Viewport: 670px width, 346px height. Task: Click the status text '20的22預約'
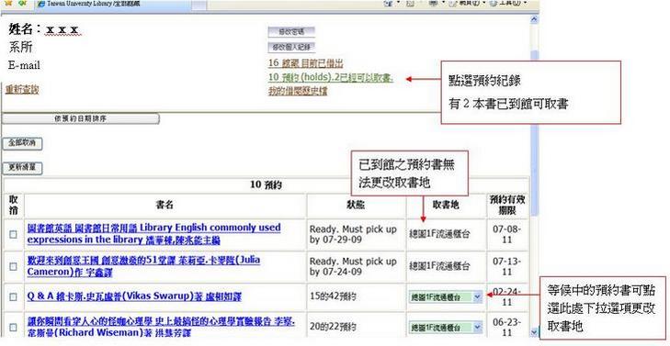(x=333, y=327)
